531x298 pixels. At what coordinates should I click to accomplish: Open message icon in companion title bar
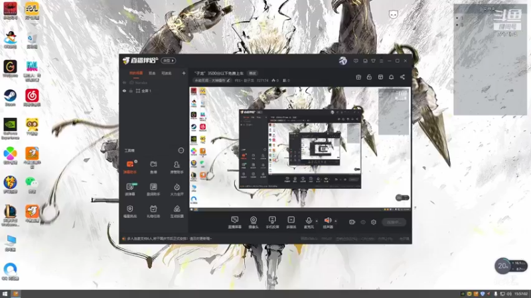click(356, 61)
